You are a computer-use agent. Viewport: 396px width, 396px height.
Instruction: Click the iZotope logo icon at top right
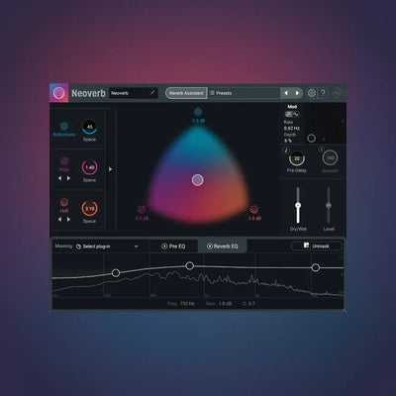point(337,93)
